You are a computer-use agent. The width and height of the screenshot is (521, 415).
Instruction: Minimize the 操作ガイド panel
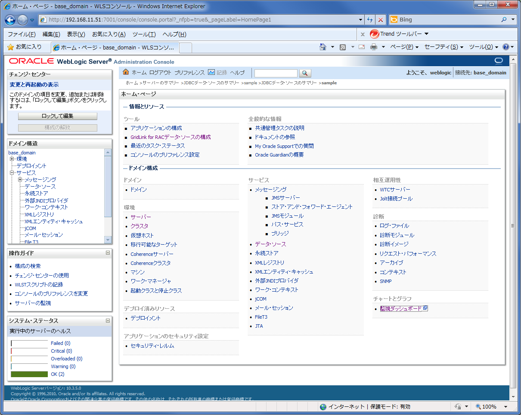(x=108, y=253)
